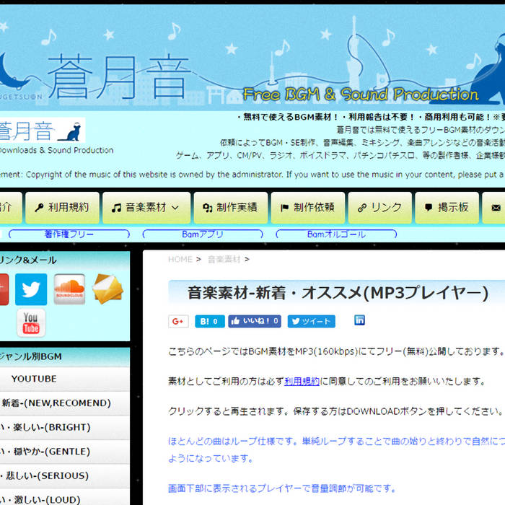The height and width of the screenshot is (505, 505).
Task: Select YOUTUBE in the genre list
Action: click(x=33, y=379)
